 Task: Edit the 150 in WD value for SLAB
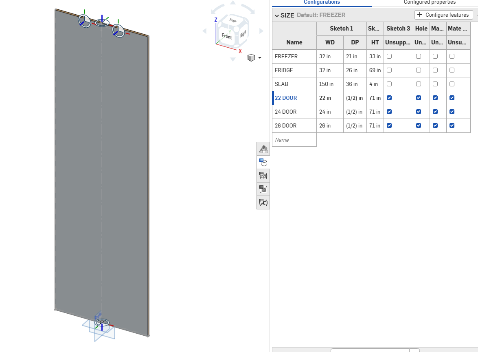(330, 84)
